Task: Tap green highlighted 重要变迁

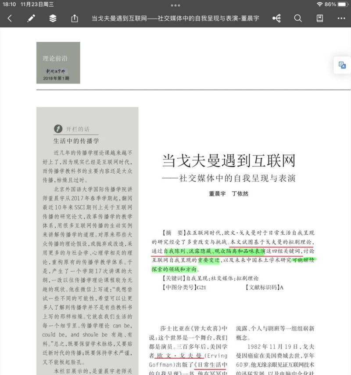Action: pos(208,260)
